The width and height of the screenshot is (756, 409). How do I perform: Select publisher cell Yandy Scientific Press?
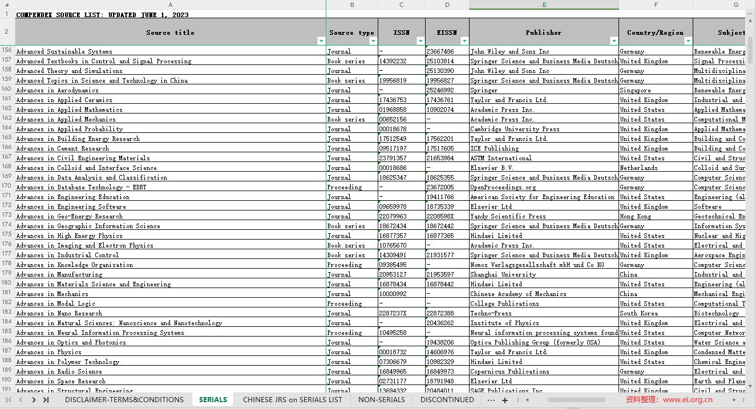click(544, 216)
